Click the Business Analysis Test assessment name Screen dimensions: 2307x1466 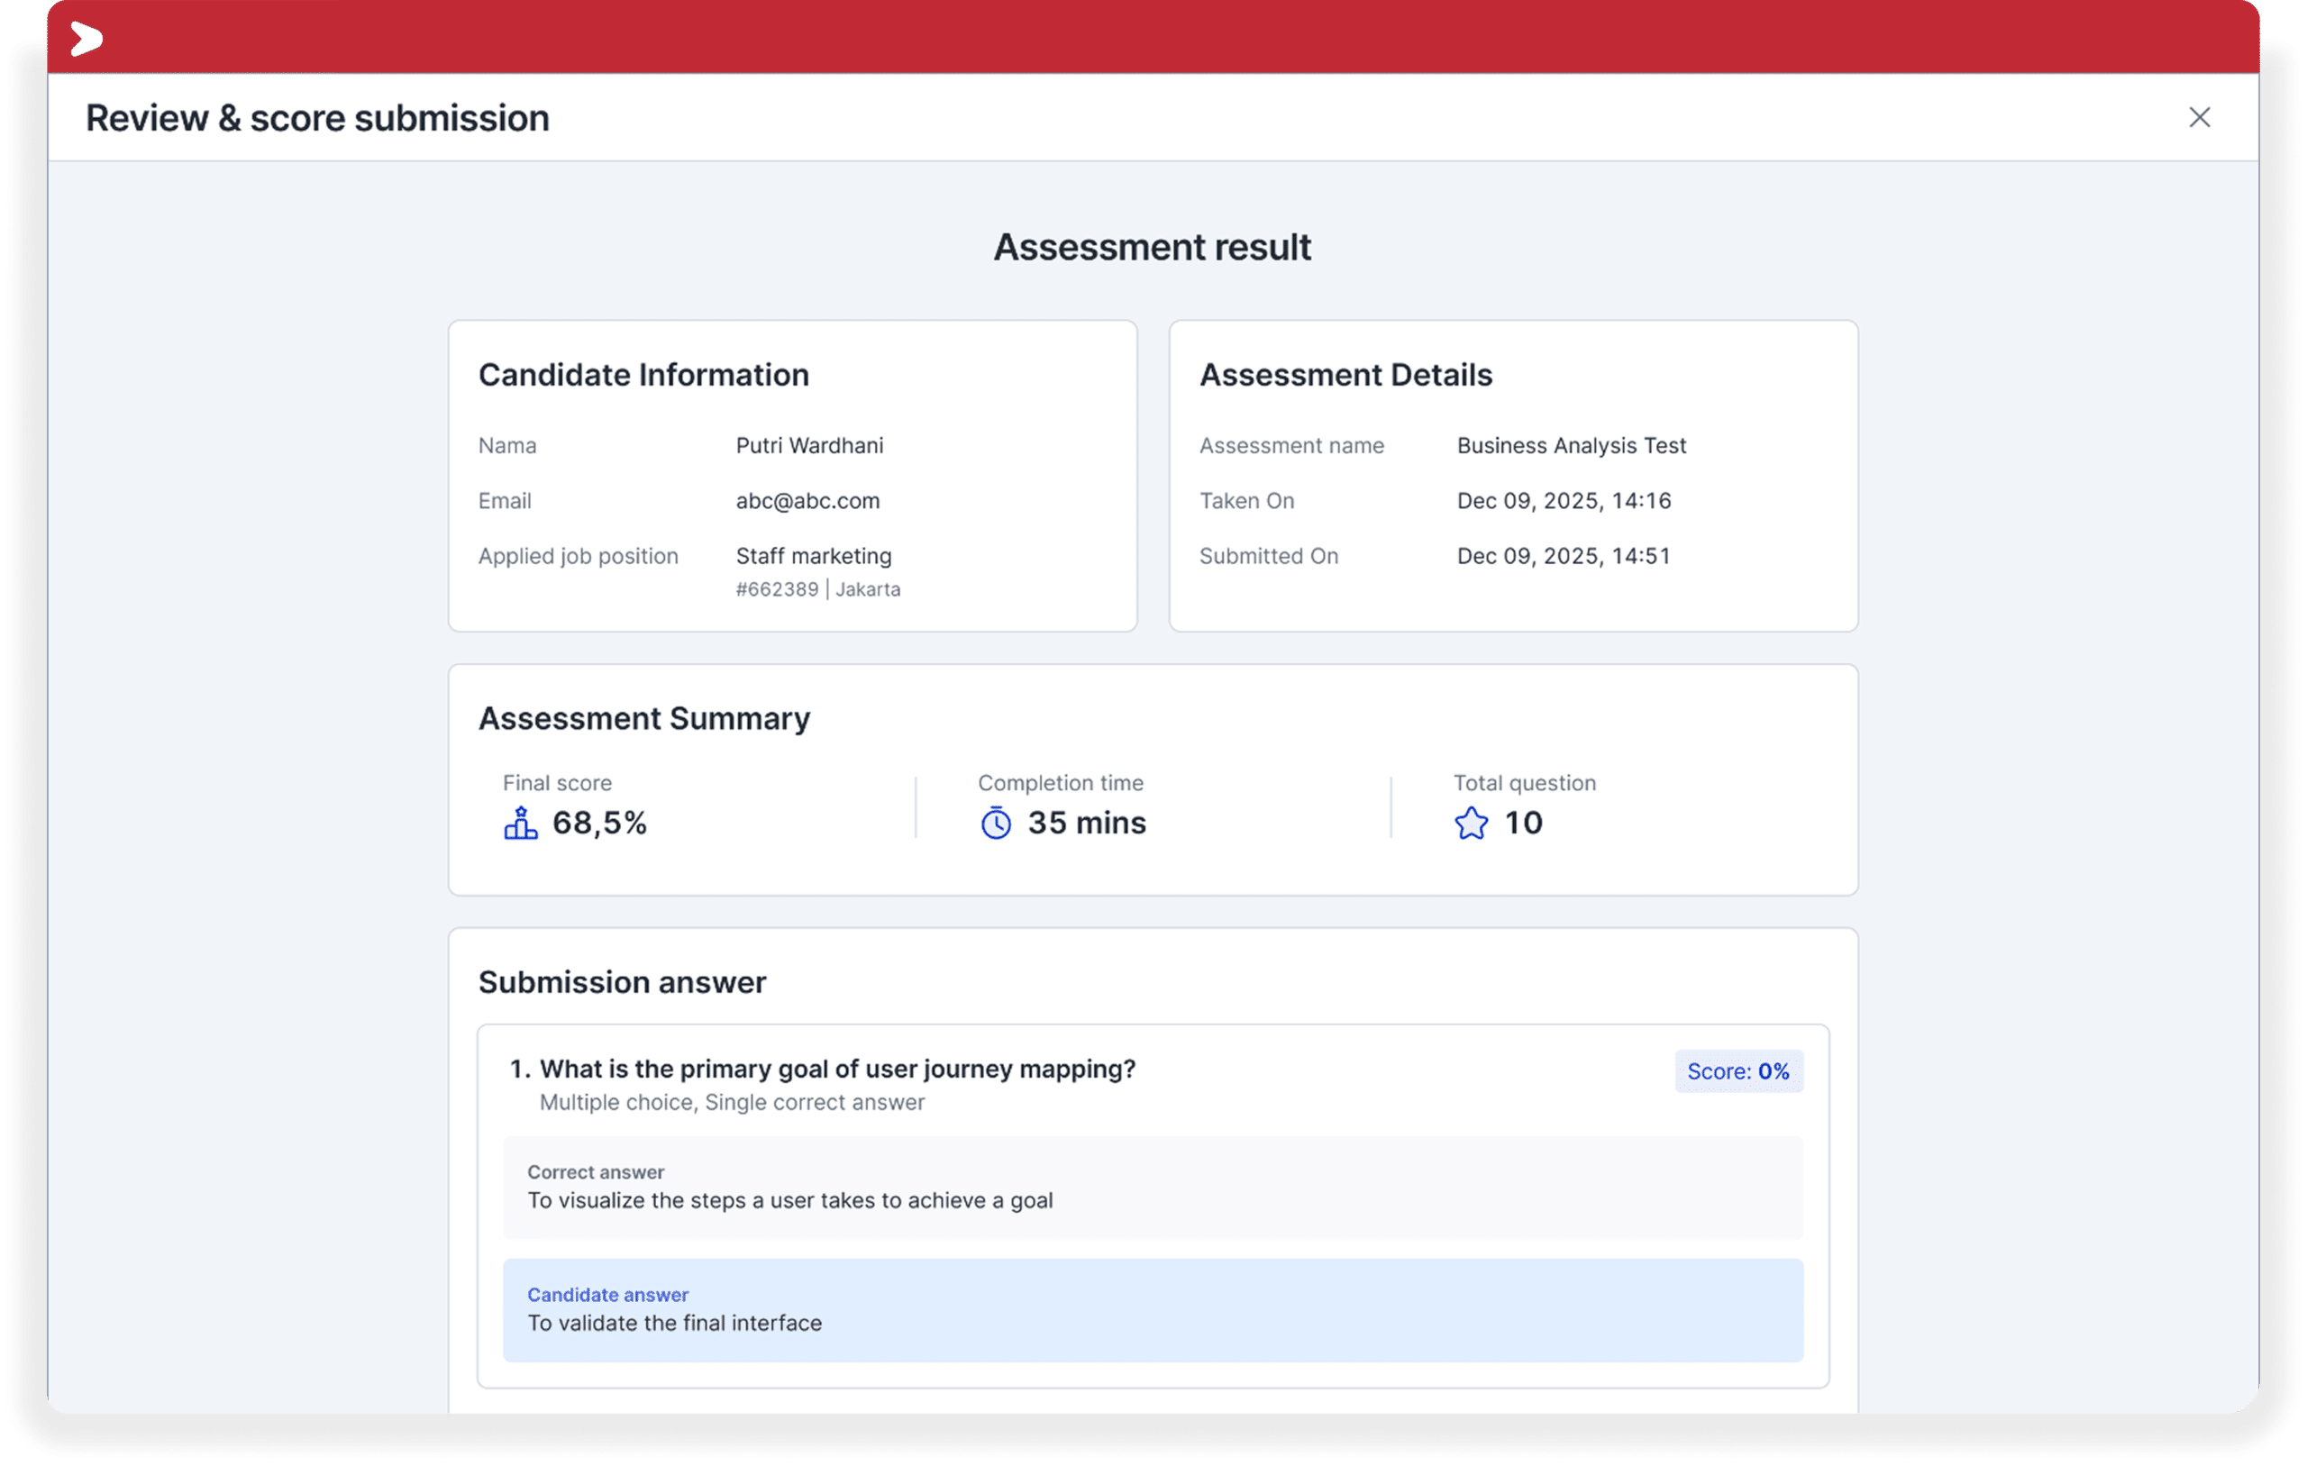[1572, 445]
